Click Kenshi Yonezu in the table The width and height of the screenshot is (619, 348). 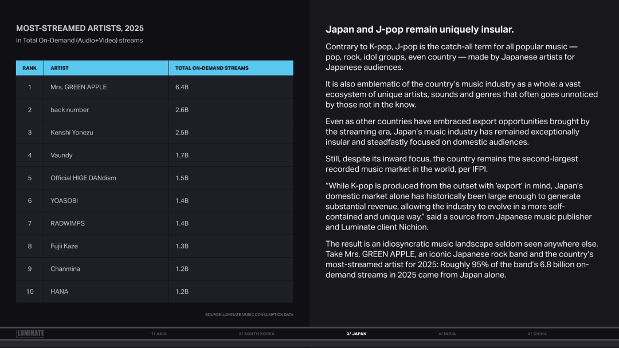(x=72, y=132)
